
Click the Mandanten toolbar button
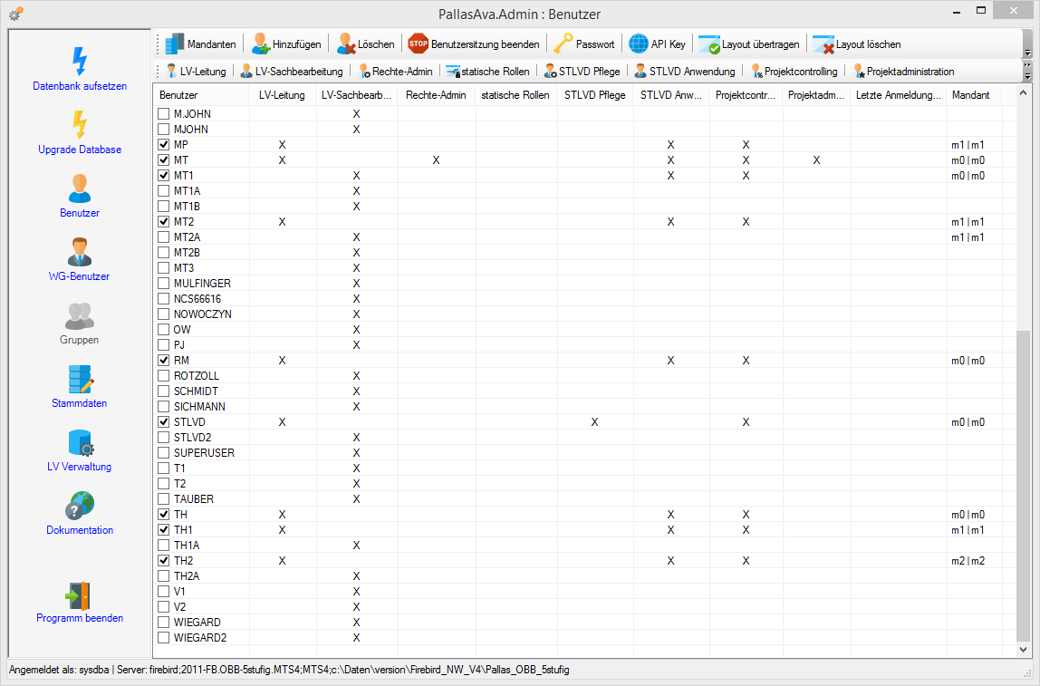pyautogui.click(x=201, y=44)
